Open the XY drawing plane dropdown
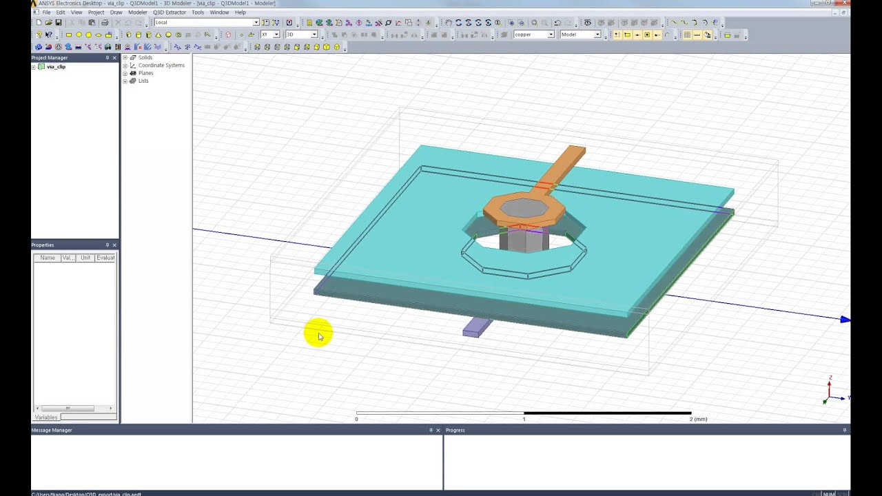The width and height of the screenshot is (882, 496). 276,34
